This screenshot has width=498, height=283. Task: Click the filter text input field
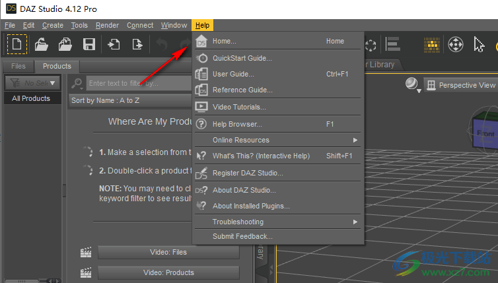coord(139,83)
